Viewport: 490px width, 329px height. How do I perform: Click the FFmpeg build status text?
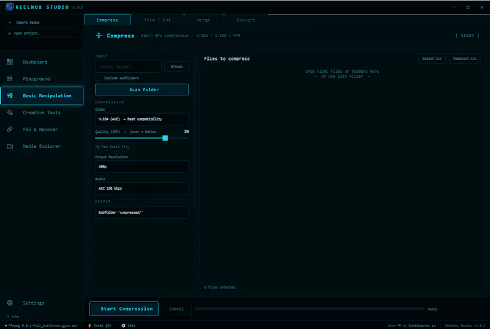[43, 325]
